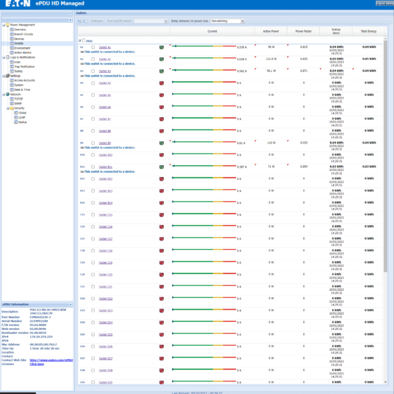Click the current gauge bar for Outlet A1
The image size is (394, 394).
coord(204,46)
